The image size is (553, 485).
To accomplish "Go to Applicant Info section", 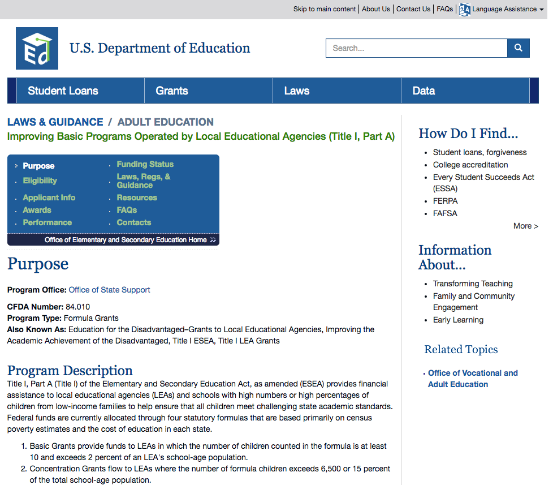I will tap(49, 198).
